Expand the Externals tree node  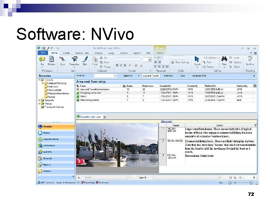pyautogui.click(x=39, y=100)
